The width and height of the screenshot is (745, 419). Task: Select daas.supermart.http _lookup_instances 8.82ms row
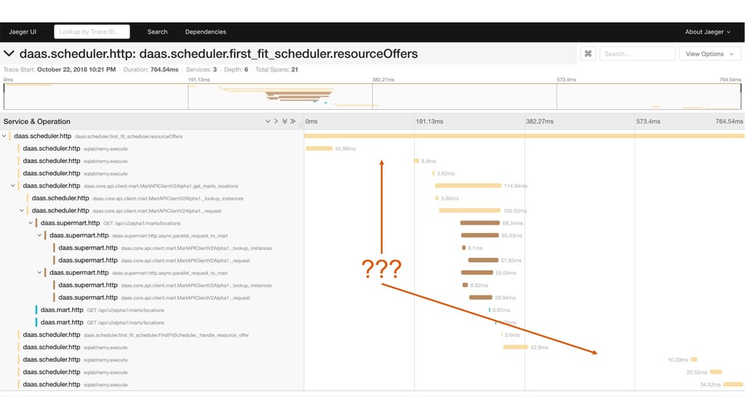coord(152,285)
